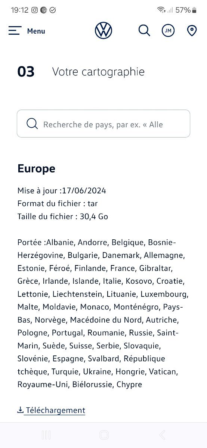This screenshot has width=207, height=448.
Task: Open the JM user profile icon
Action: coord(168,31)
